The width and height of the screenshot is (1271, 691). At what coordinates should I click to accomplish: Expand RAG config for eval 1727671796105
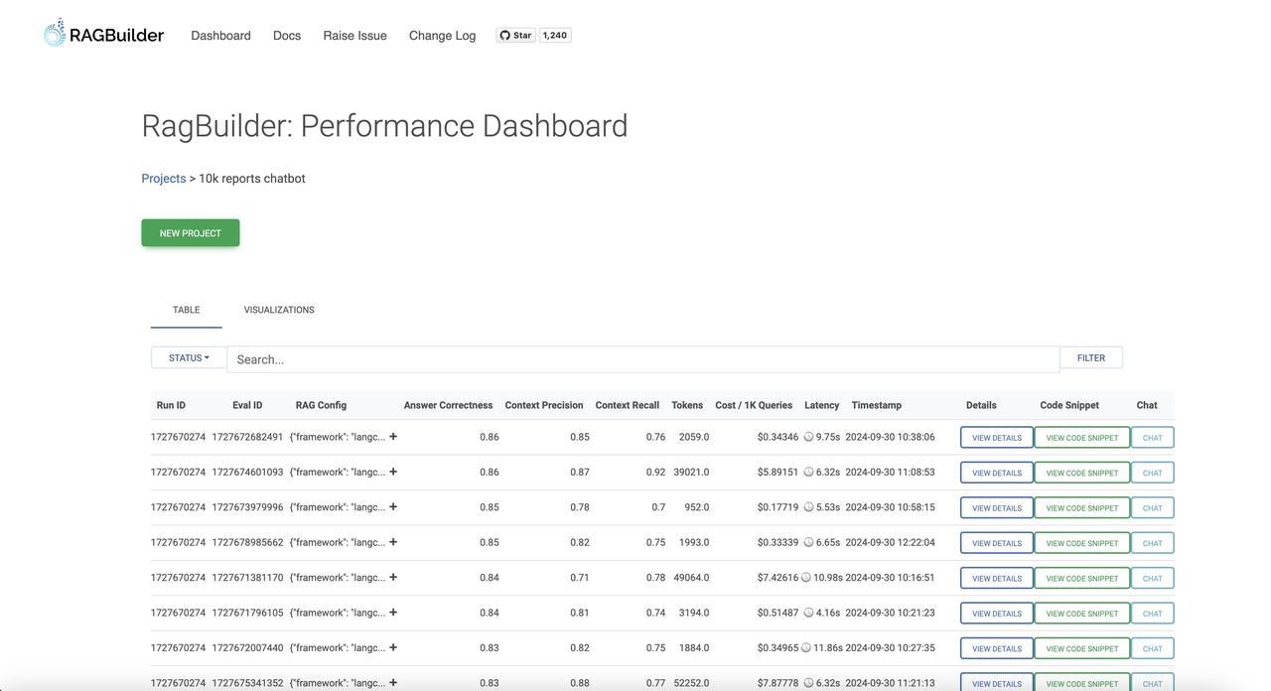click(x=393, y=613)
